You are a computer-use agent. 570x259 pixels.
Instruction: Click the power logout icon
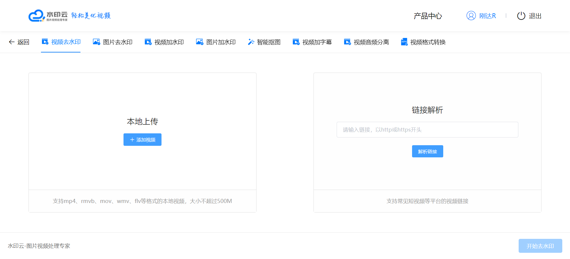pos(521,16)
